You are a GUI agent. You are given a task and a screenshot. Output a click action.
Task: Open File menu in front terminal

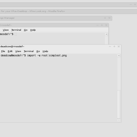tap(3, 51)
